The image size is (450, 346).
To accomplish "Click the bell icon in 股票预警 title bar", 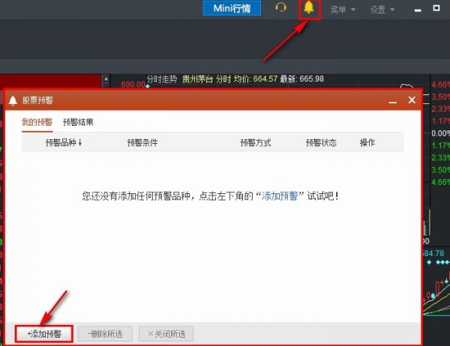I will tap(13, 100).
